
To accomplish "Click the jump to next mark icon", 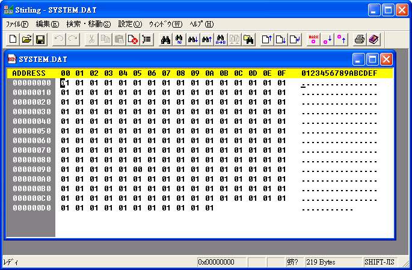I will pos(327,39).
